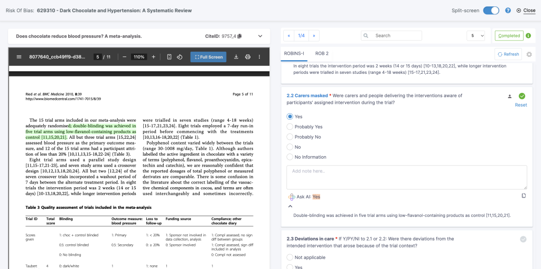This screenshot has width=541, height=269.
Task: Switch to the ROB 2 tab
Action: click(322, 54)
